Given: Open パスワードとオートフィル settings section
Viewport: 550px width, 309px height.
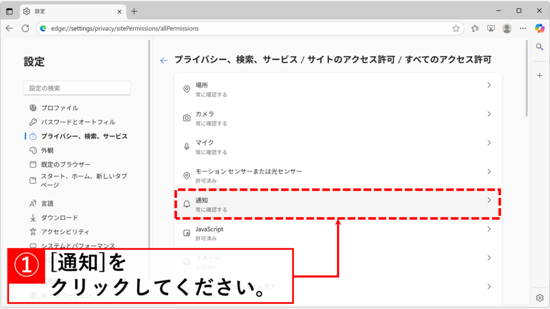Looking at the screenshot, I should (x=77, y=122).
